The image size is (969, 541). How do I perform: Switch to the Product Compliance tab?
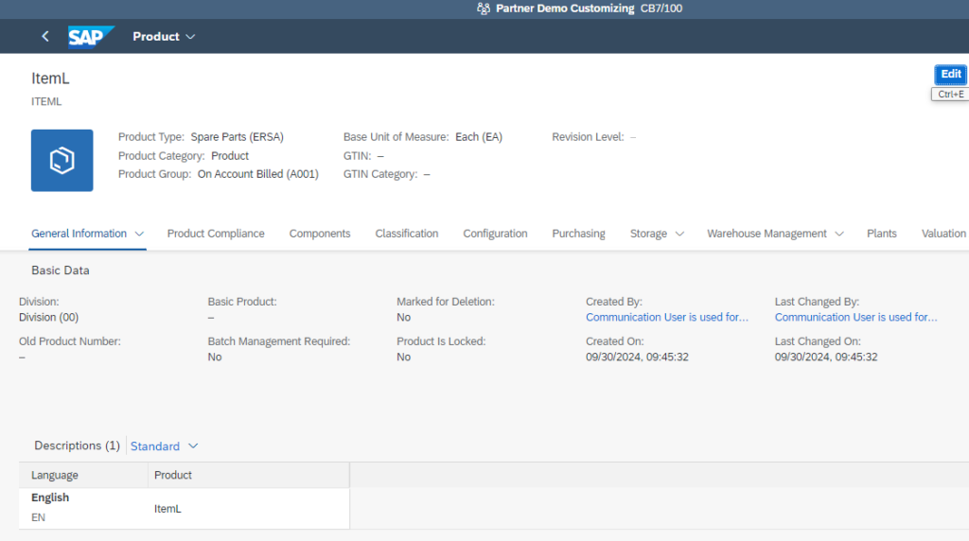click(216, 234)
